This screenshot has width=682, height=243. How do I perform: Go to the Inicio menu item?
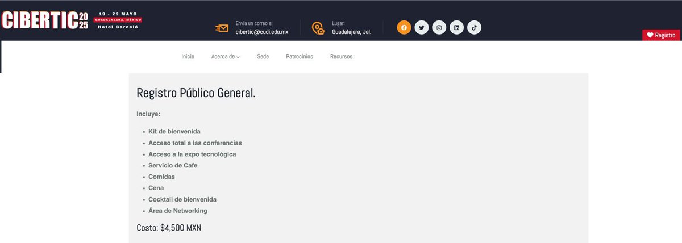click(188, 57)
